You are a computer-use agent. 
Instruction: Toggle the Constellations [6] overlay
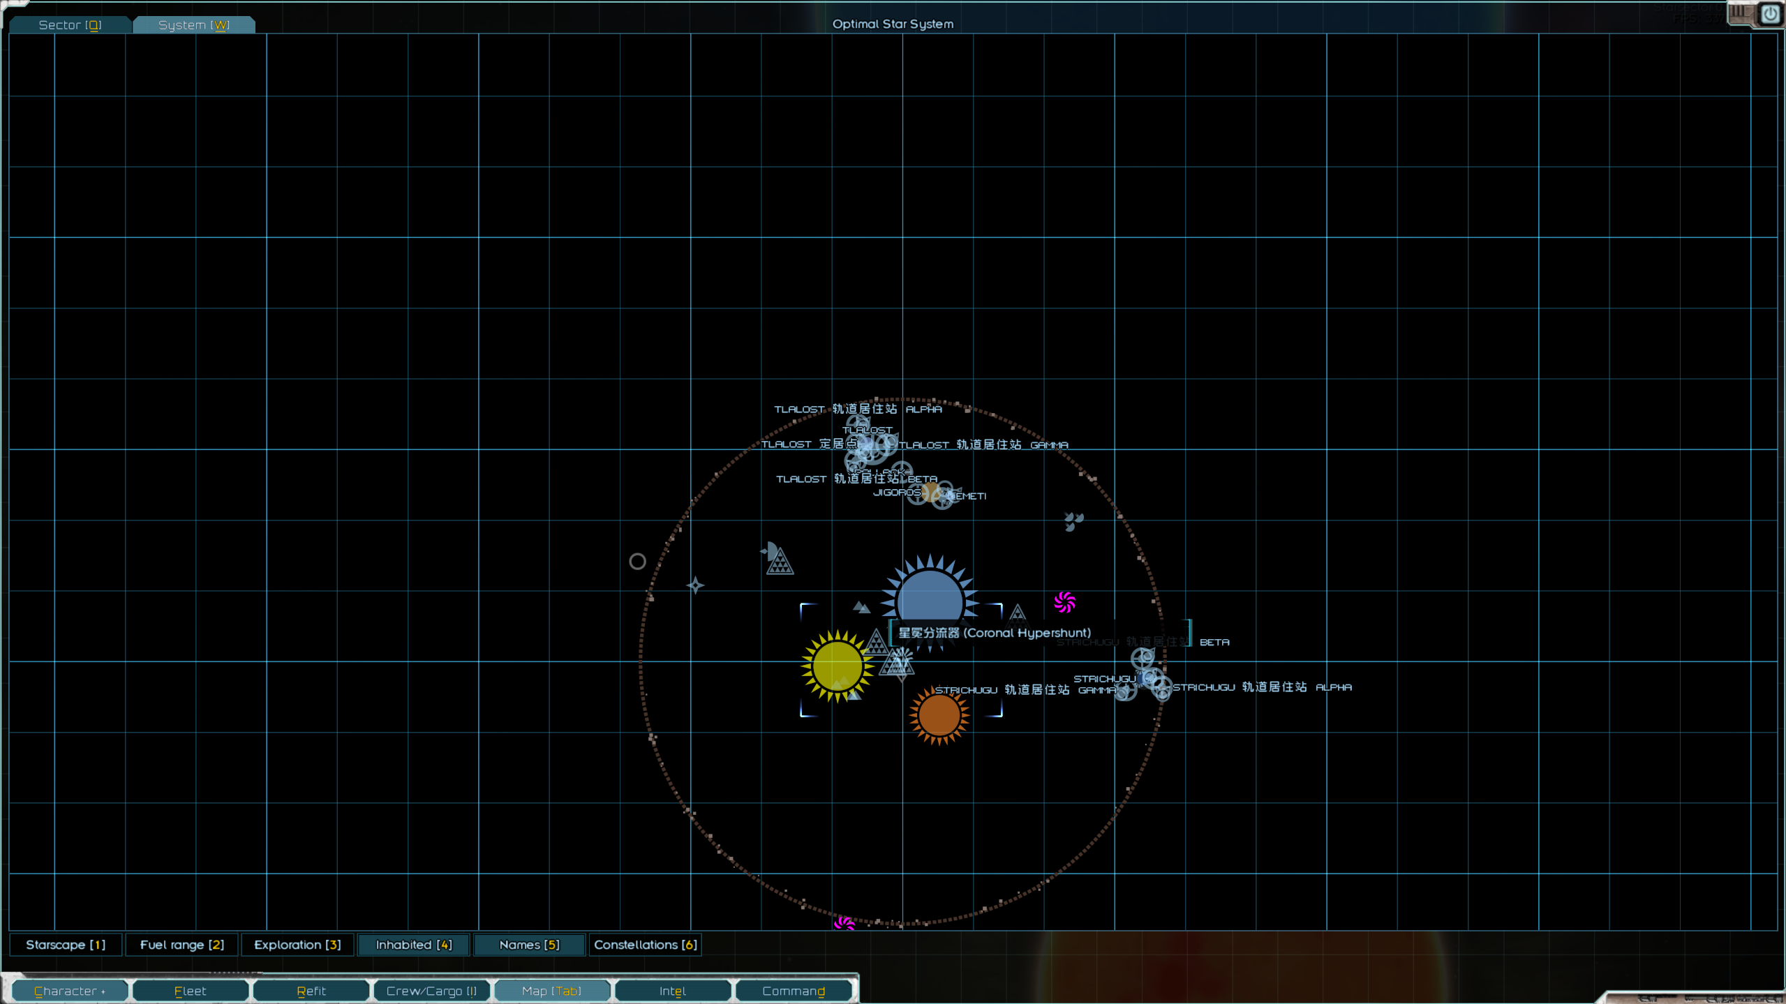[x=645, y=944]
